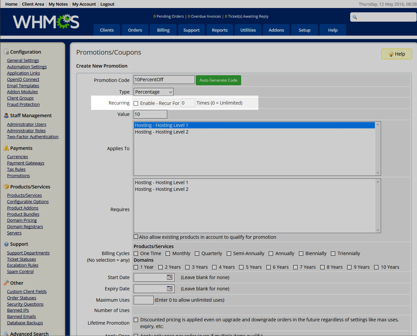
Task: Open the Type dropdown set to Percentage
Action: click(153, 92)
